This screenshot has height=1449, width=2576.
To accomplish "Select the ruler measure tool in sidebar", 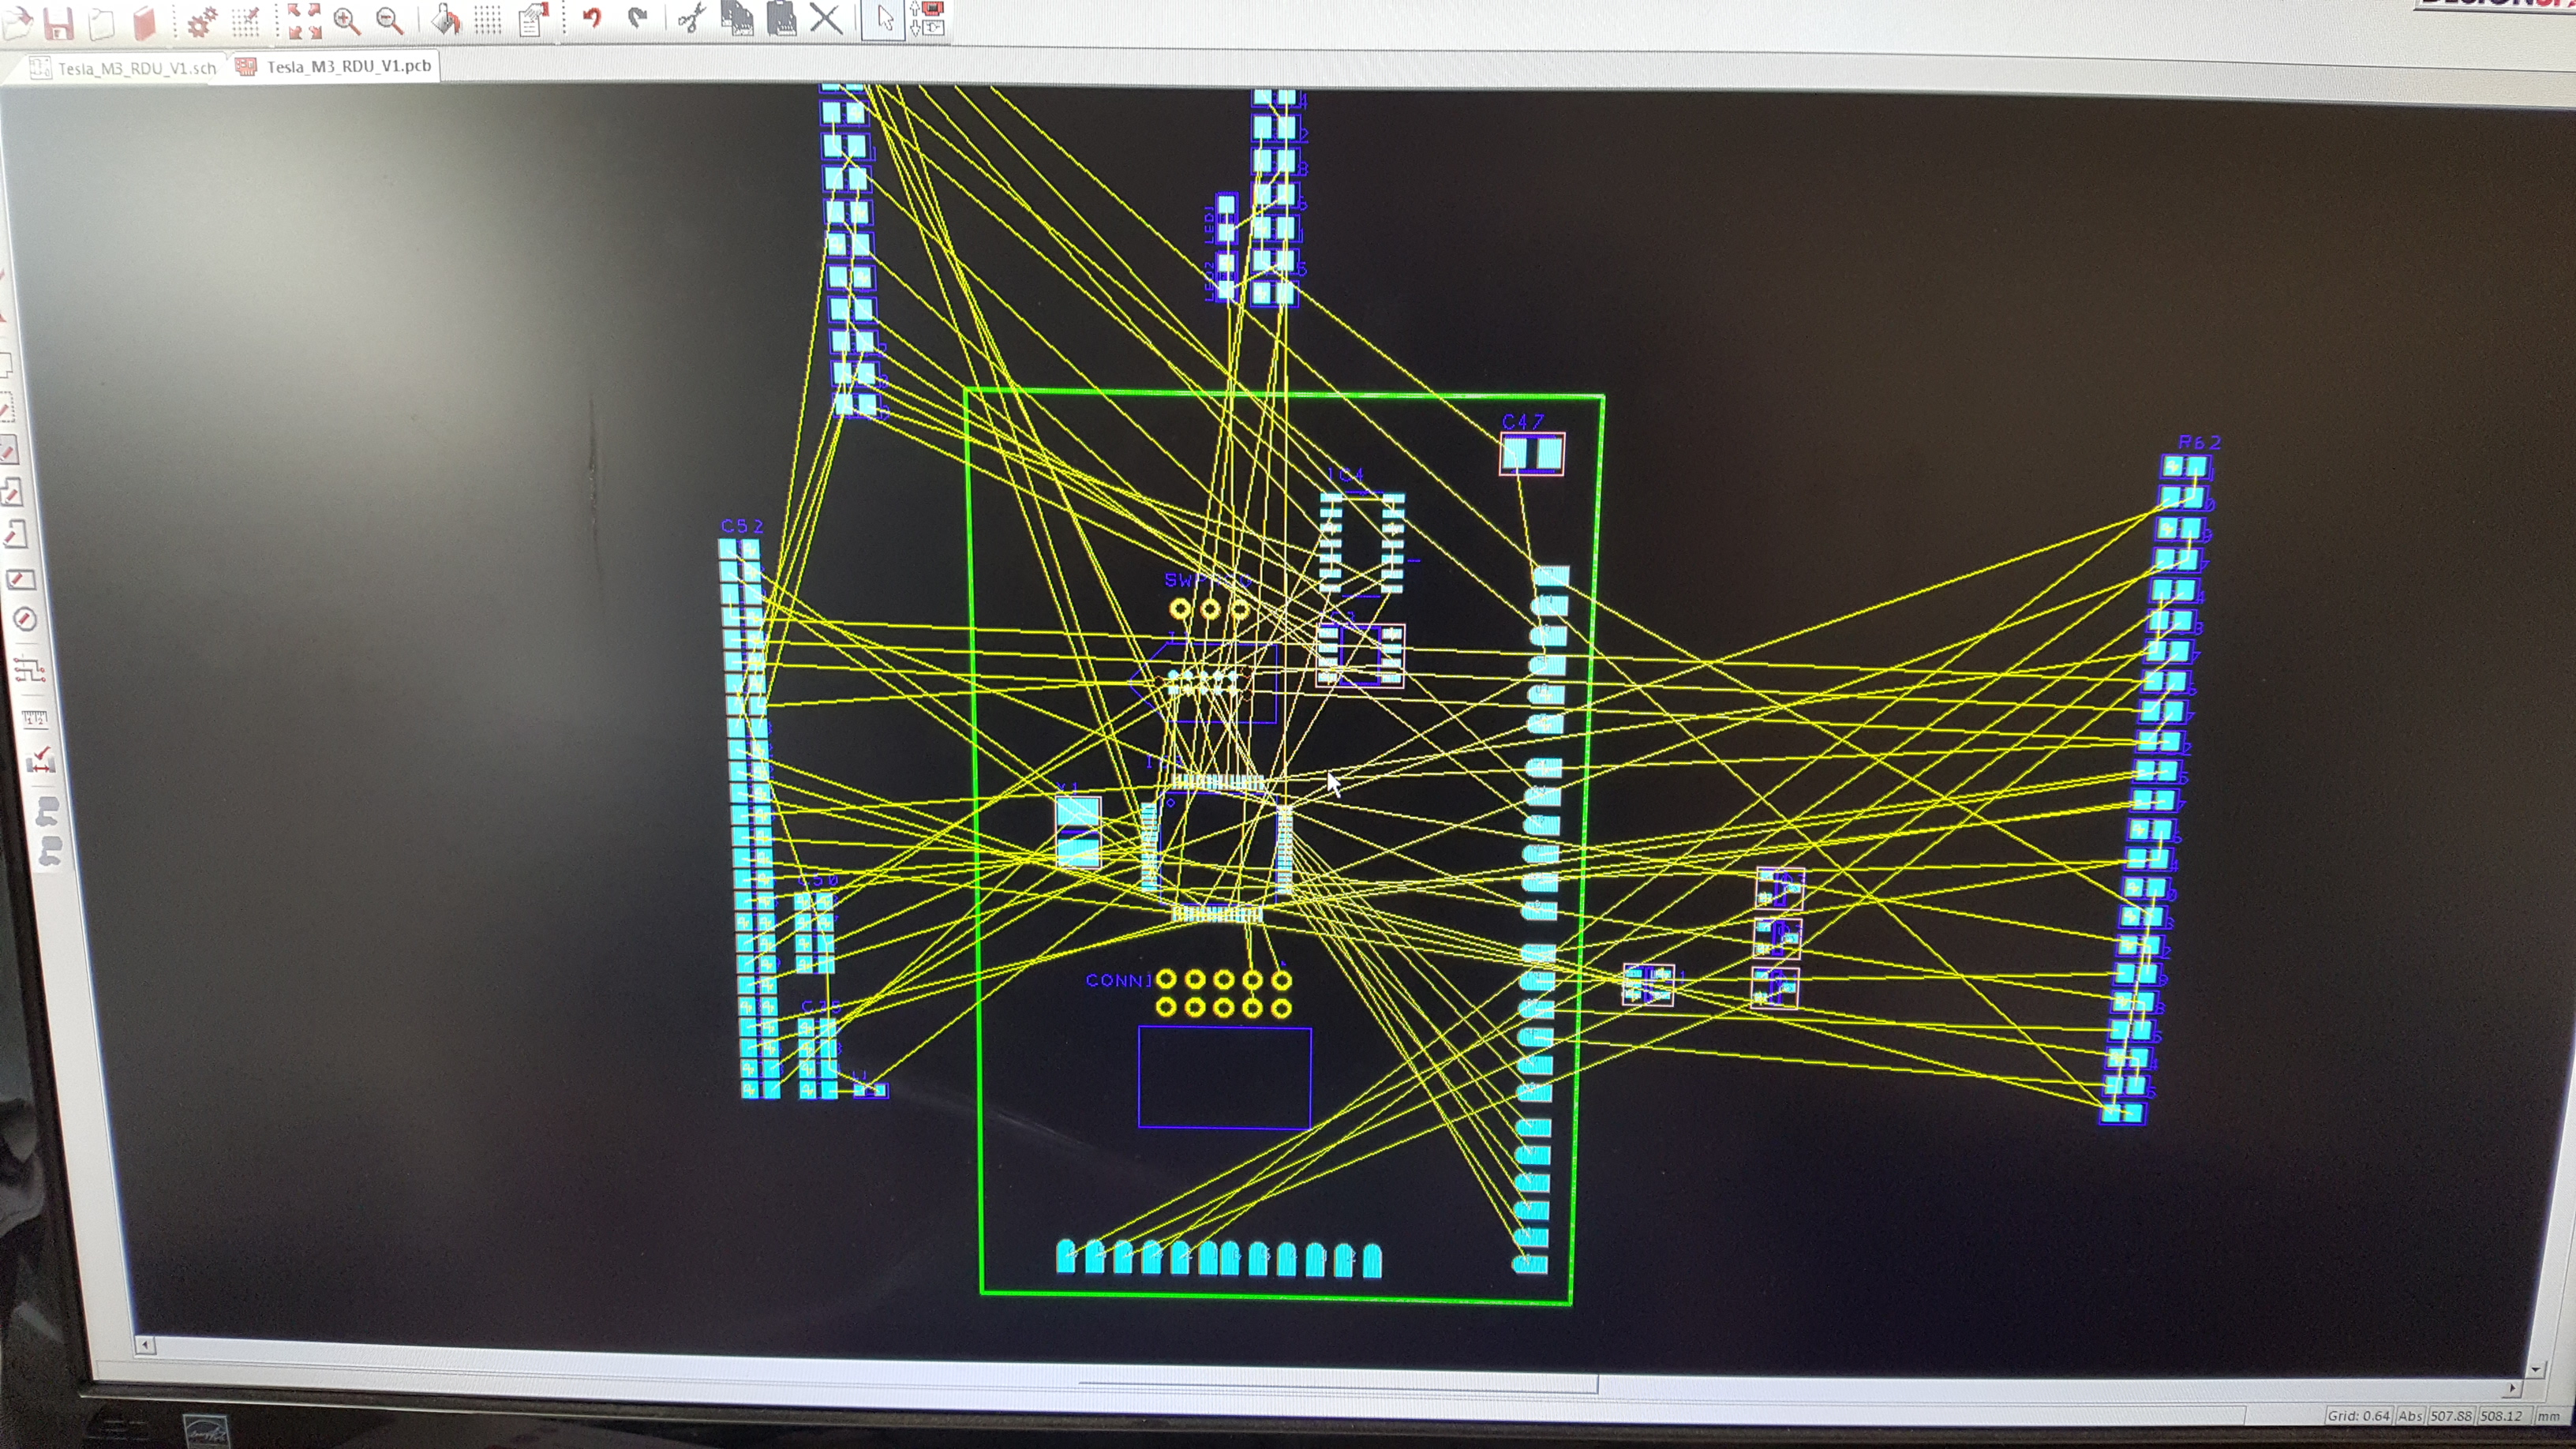I will click(x=34, y=717).
